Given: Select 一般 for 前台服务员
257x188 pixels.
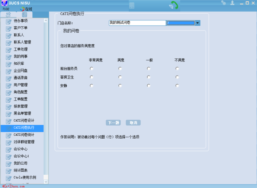Looking at the screenshot, I should point(148,69).
